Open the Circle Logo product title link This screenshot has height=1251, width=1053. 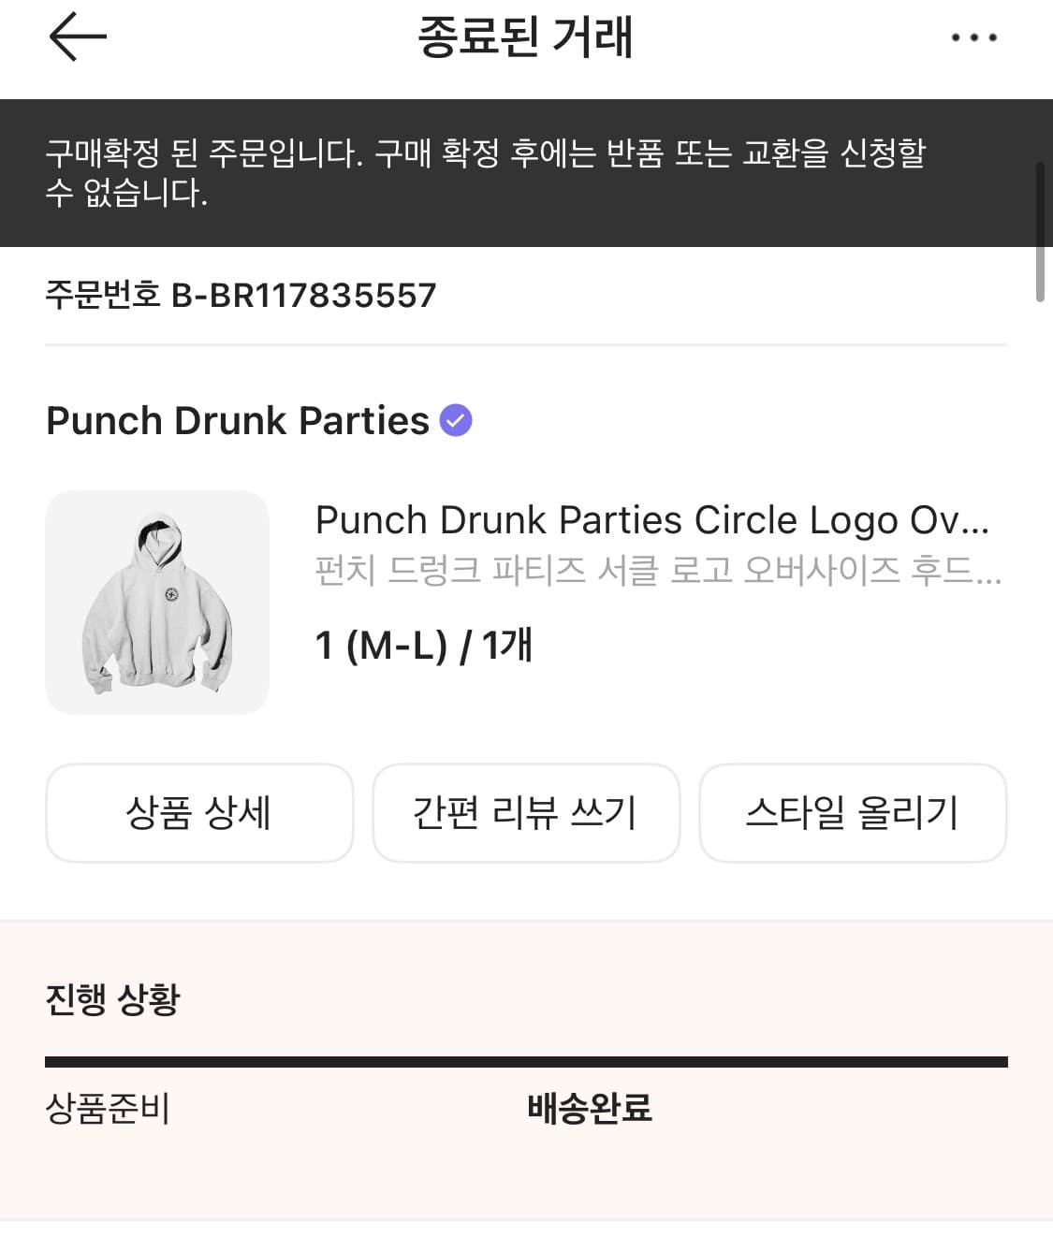tap(651, 520)
